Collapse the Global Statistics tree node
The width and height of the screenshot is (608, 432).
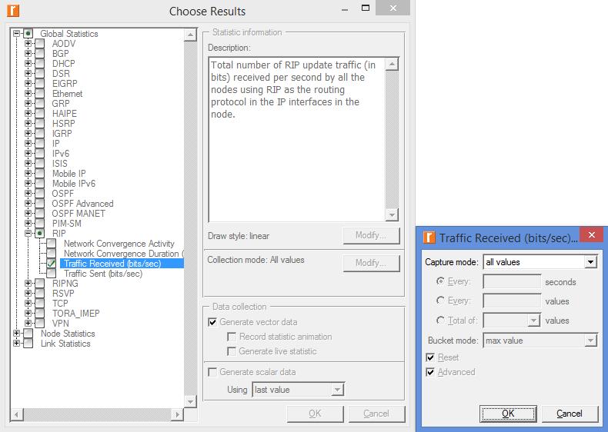[x=16, y=33]
